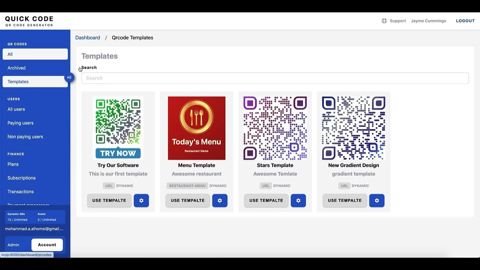Screen dimensions: 480x270
Task: Open All users under Users
Action: coord(16,109)
